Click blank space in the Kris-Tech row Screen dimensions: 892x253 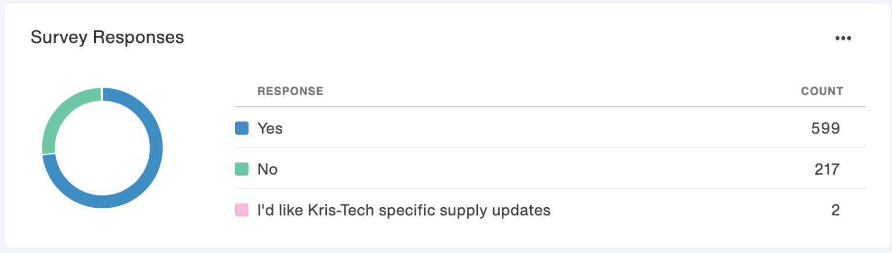[x=668, y=210]
